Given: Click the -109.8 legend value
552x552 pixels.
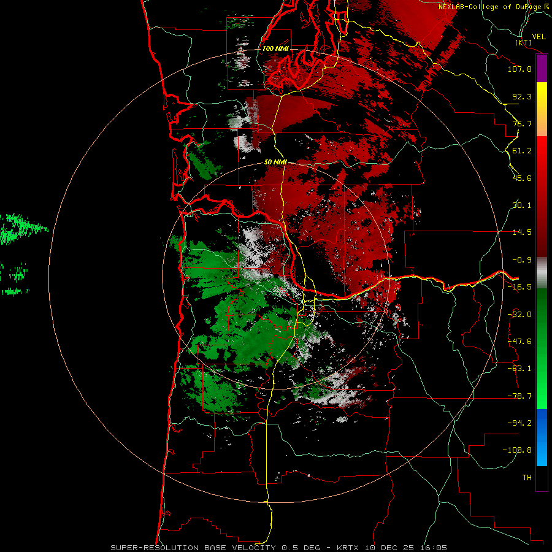Looking at the screenshot, I should point(517,450).
